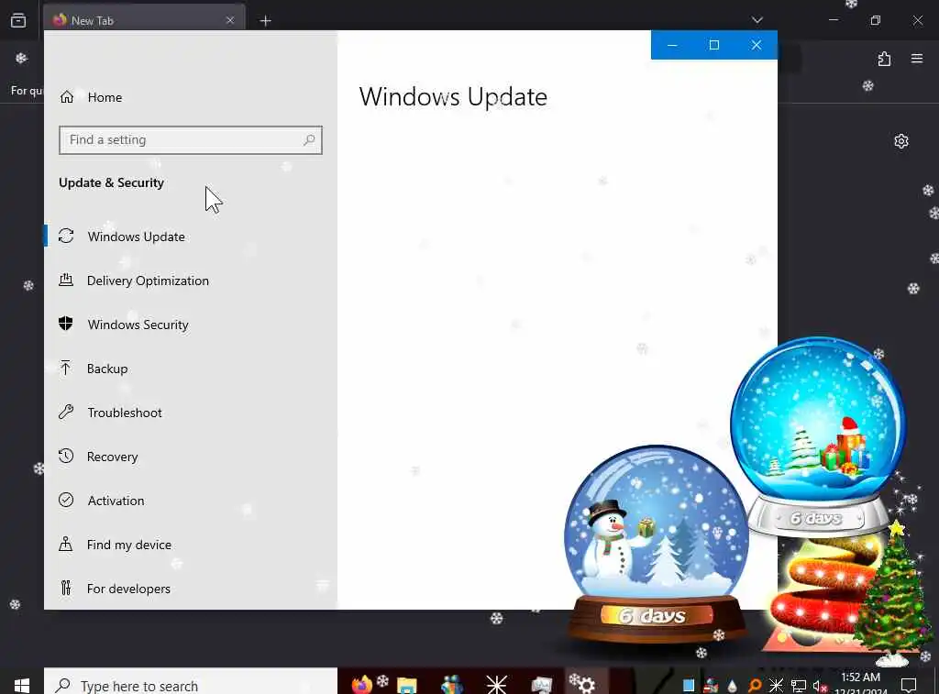Click the snowman snow globe widget
Screen dimensions: 939x694
click(x=657, y=542)
